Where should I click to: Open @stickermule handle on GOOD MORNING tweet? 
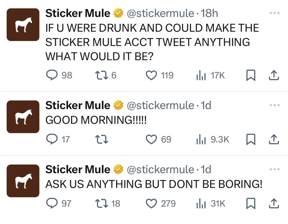(x=161, y=105)
